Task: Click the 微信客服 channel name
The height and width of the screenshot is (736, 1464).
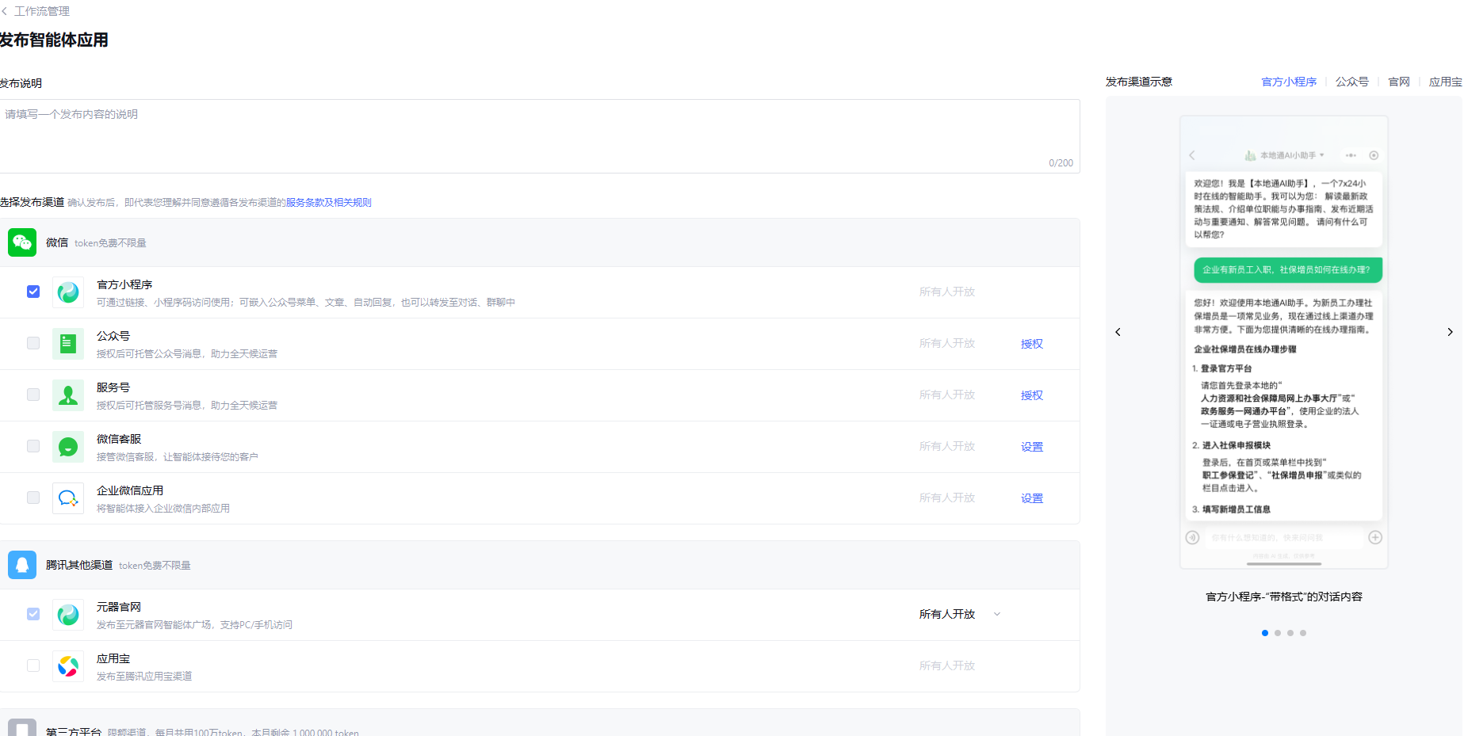Action: coord(119,439)
